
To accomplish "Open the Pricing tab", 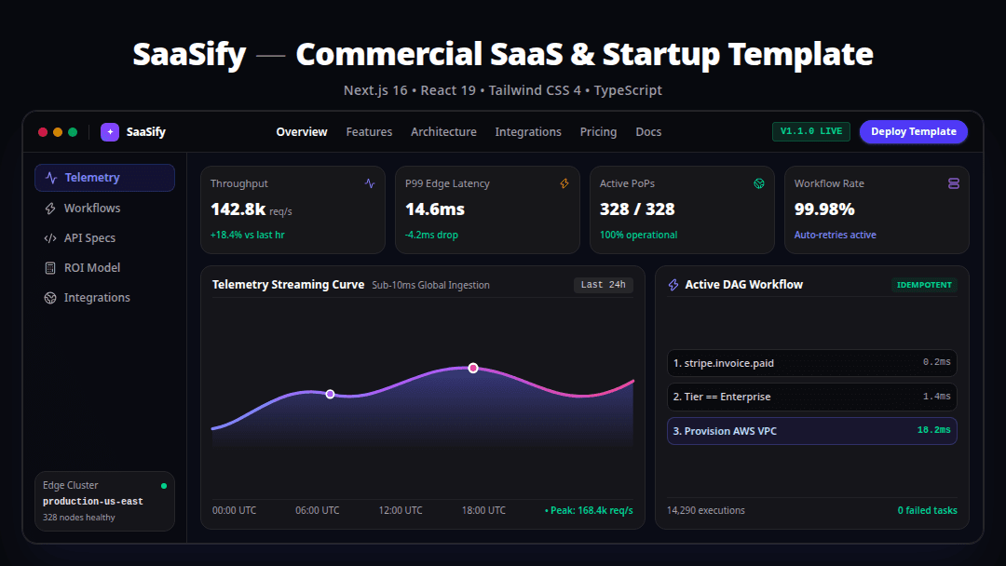I will pyautogui.click(x=598, y=131).
